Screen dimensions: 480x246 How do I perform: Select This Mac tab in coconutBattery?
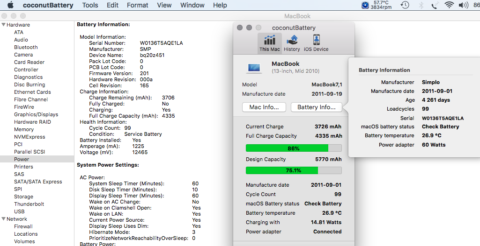click(269, 43)
